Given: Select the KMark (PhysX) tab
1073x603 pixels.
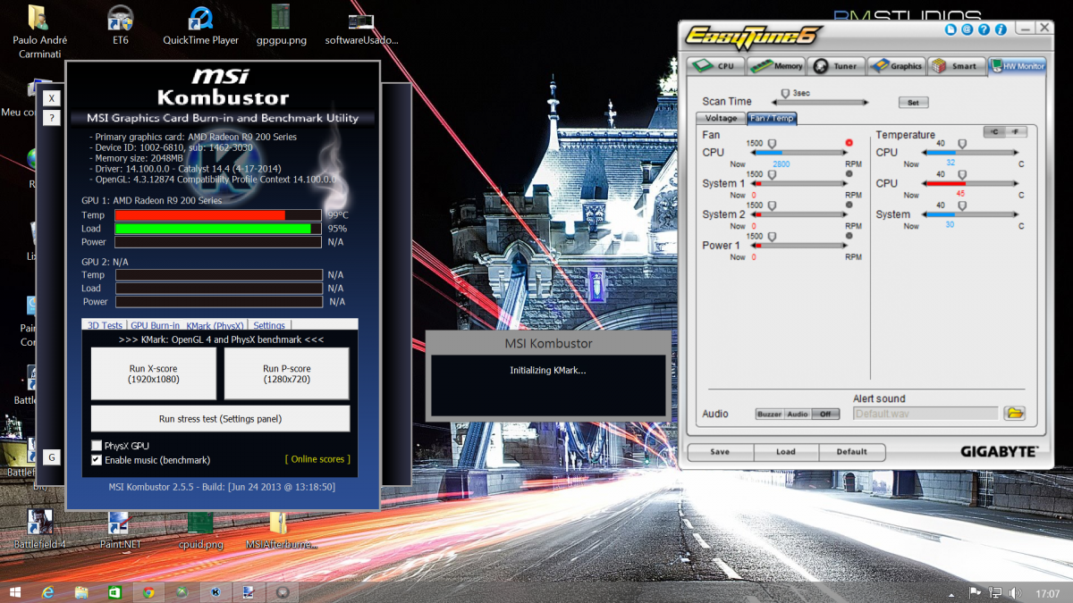Looking at the screenshot, I should click(x=215, y=326).
